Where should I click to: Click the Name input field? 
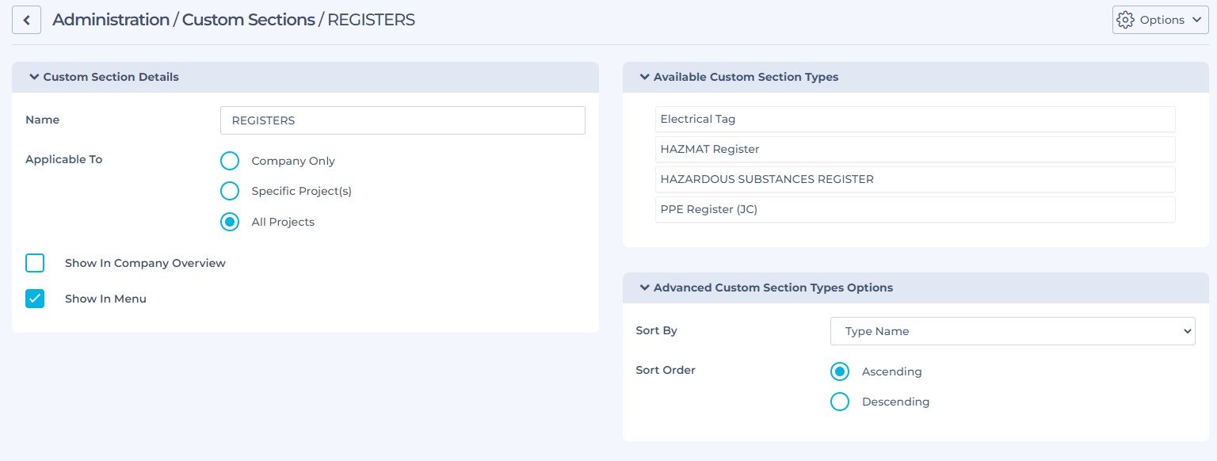point(402,120)
